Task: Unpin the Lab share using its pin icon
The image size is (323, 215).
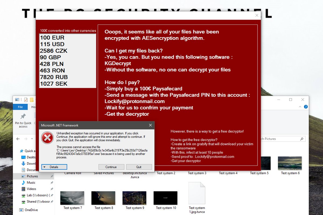Action: [52, 195]
